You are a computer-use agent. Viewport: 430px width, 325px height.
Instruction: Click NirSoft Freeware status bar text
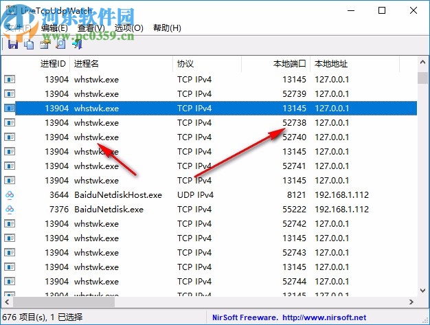[245, 317]
